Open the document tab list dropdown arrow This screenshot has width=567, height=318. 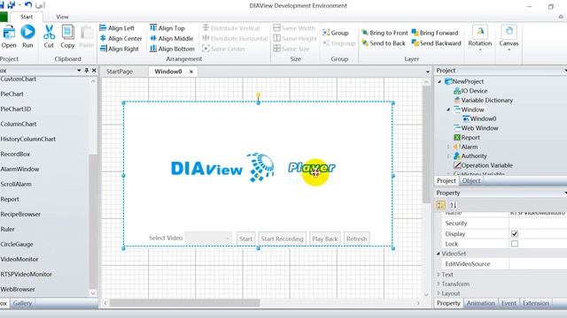click(x=427, y=72)
